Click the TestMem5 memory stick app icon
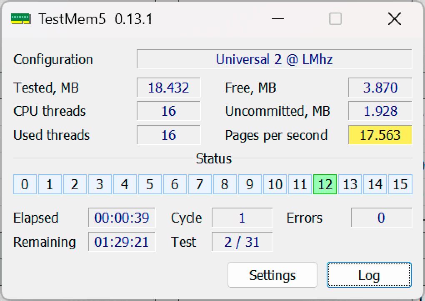The height and width of the screenshot is (301, 425). 20,19
